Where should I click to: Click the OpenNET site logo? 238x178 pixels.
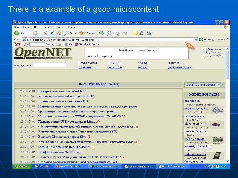tap(43, 53)
